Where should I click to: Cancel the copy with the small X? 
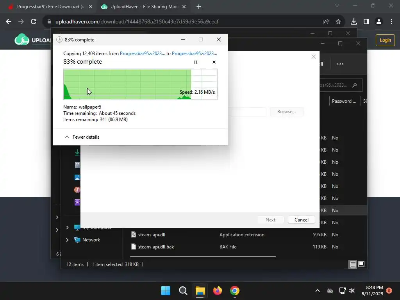click(214, 62)
